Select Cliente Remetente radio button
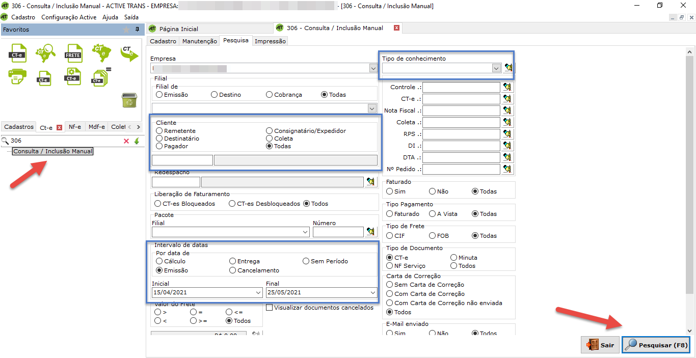This screenshot has height=358, width=696. (159, 131)
